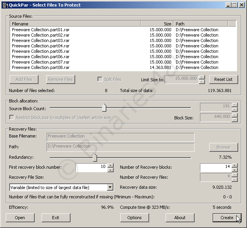Click Block Size down arrow

[235, 120]
